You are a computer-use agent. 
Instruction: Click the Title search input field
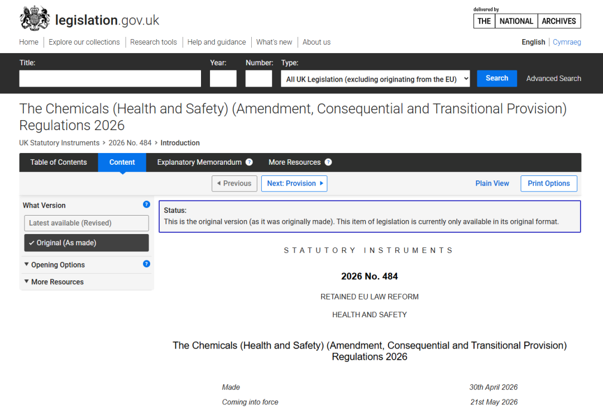tap(110, 78)
